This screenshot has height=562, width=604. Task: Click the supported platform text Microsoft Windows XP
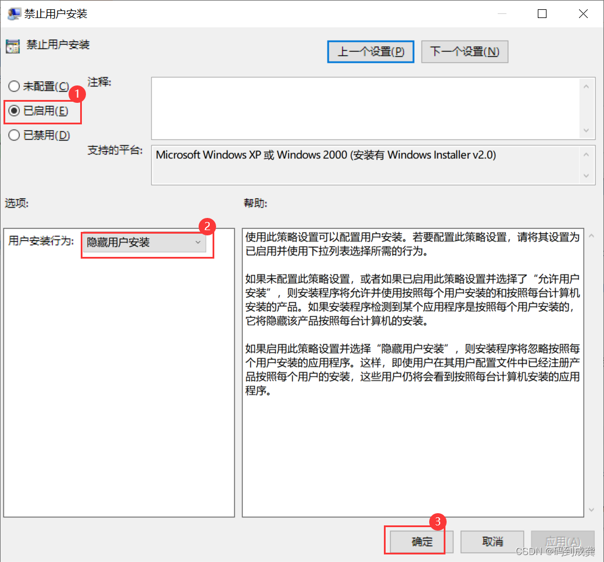coord(325,155)
